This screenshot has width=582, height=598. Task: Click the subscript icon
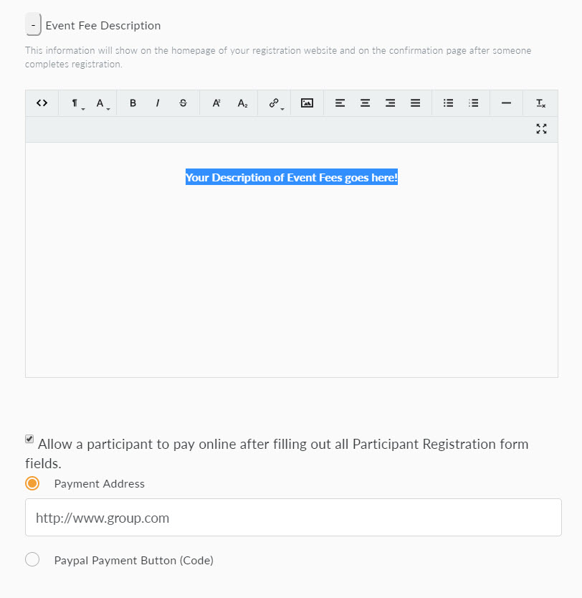coord(242,103)
